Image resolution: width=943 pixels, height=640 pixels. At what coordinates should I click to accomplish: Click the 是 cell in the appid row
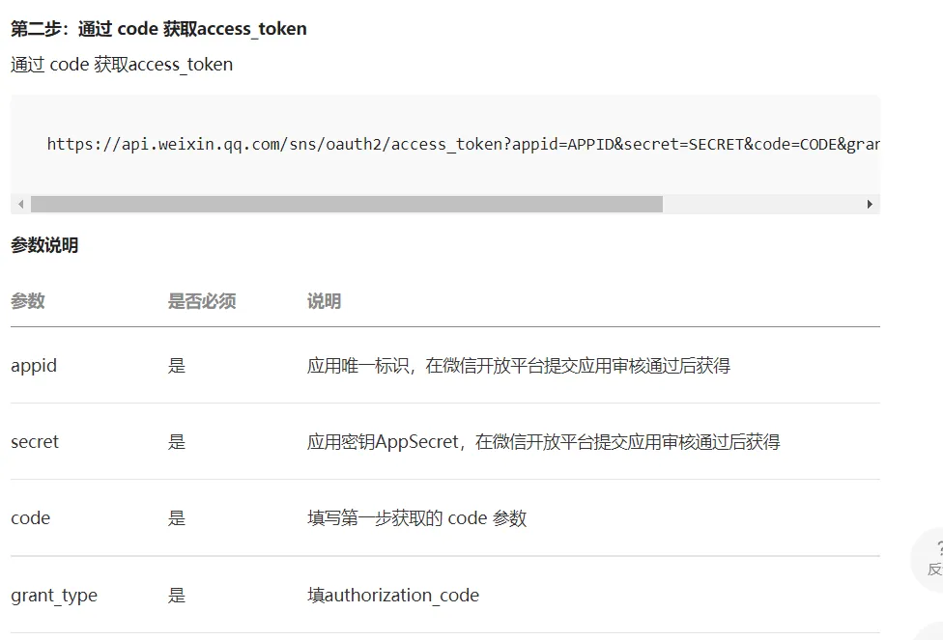point(177,365)
